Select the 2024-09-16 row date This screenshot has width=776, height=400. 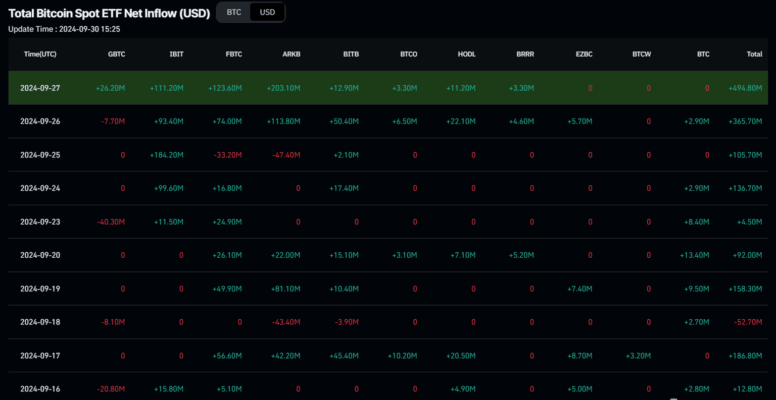coord(40,389)
